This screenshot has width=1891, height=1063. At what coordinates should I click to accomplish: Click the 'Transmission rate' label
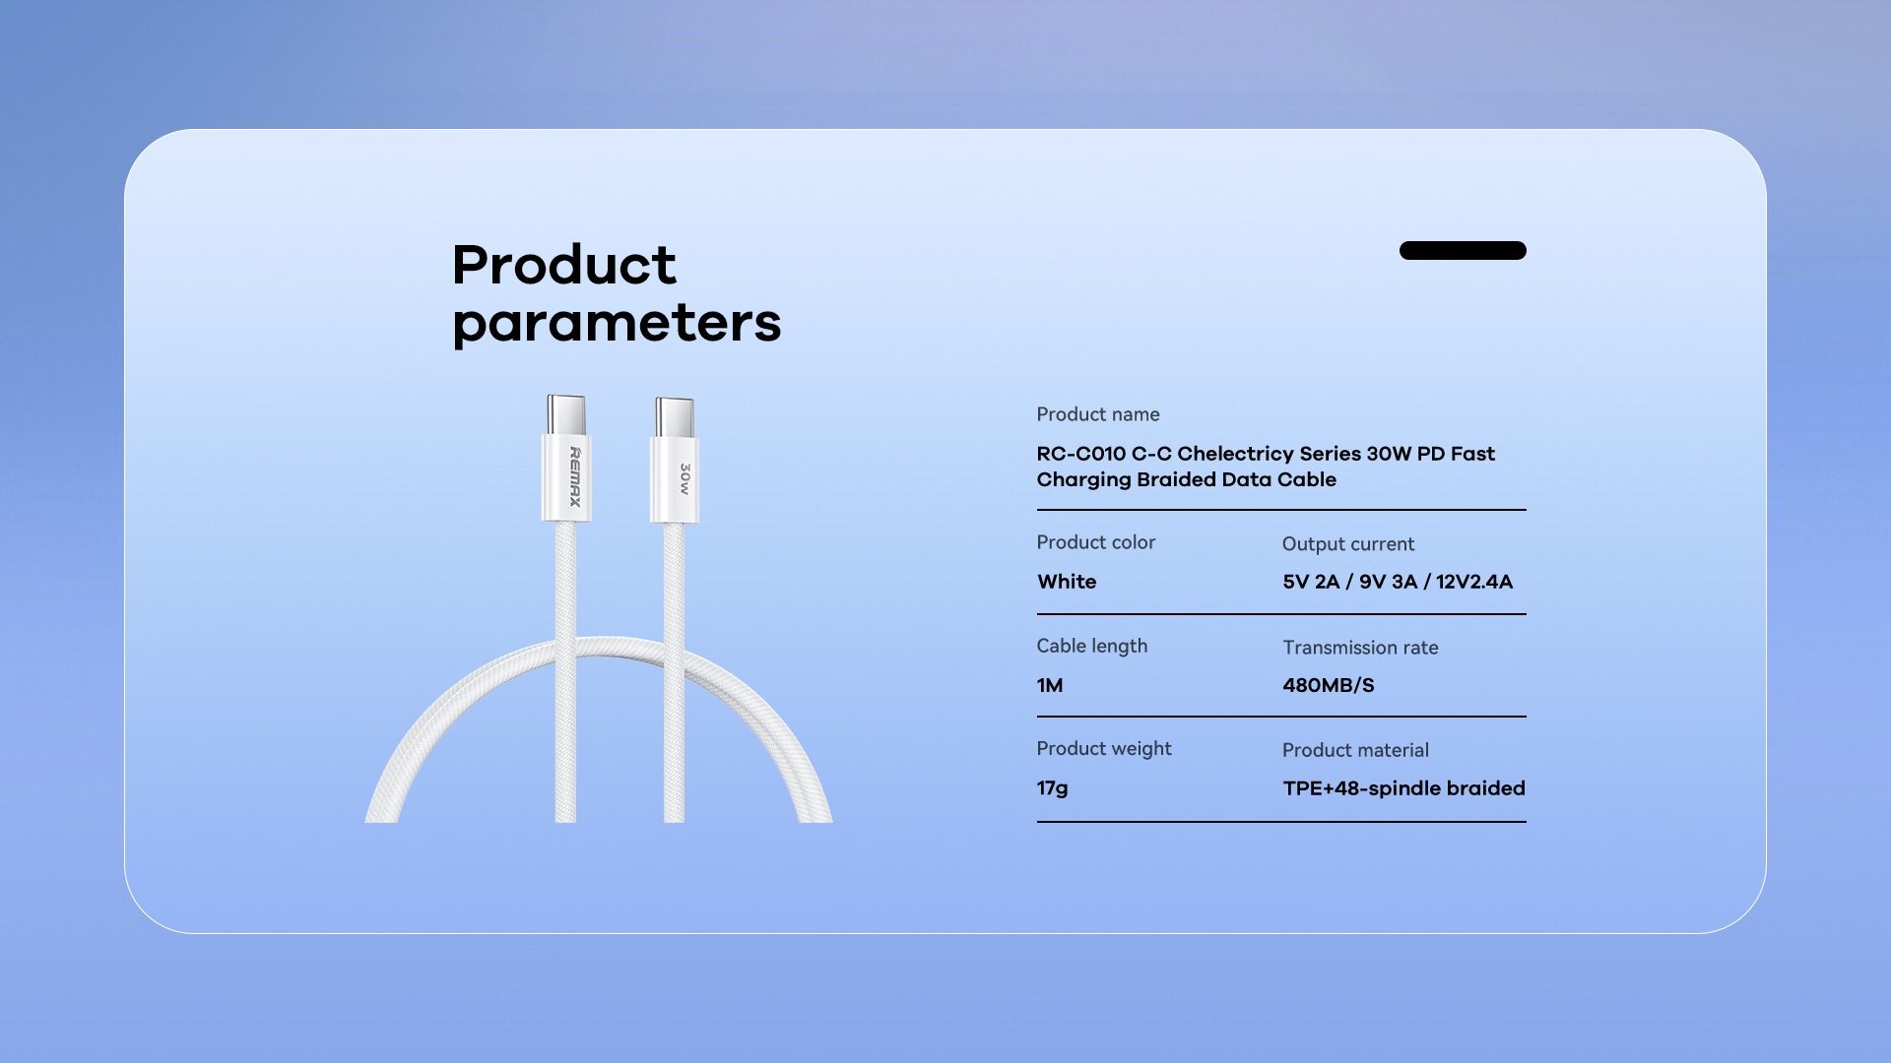click(1360, 648)
